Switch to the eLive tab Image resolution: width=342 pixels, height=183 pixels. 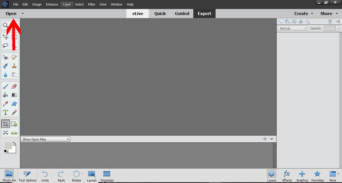point(138,14)
